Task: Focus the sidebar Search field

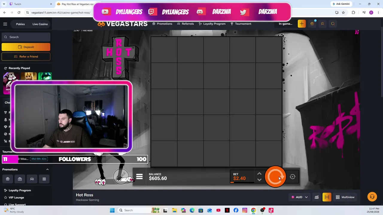Action: (26, 37)
